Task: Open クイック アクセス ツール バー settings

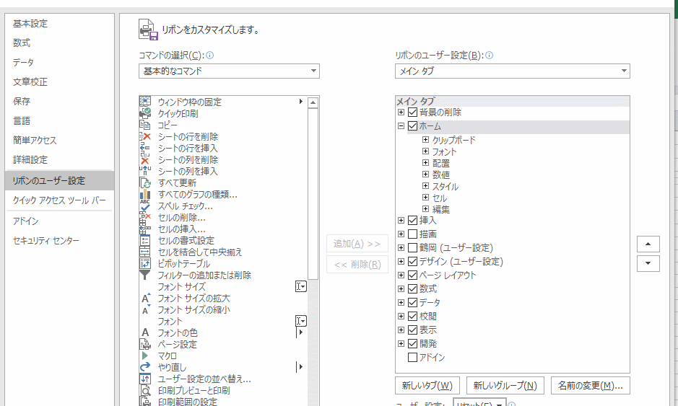Action: click(59, 200)
